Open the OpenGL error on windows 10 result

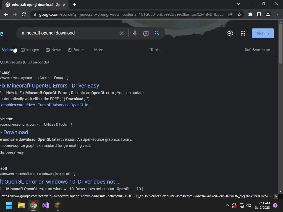(60, 182)
